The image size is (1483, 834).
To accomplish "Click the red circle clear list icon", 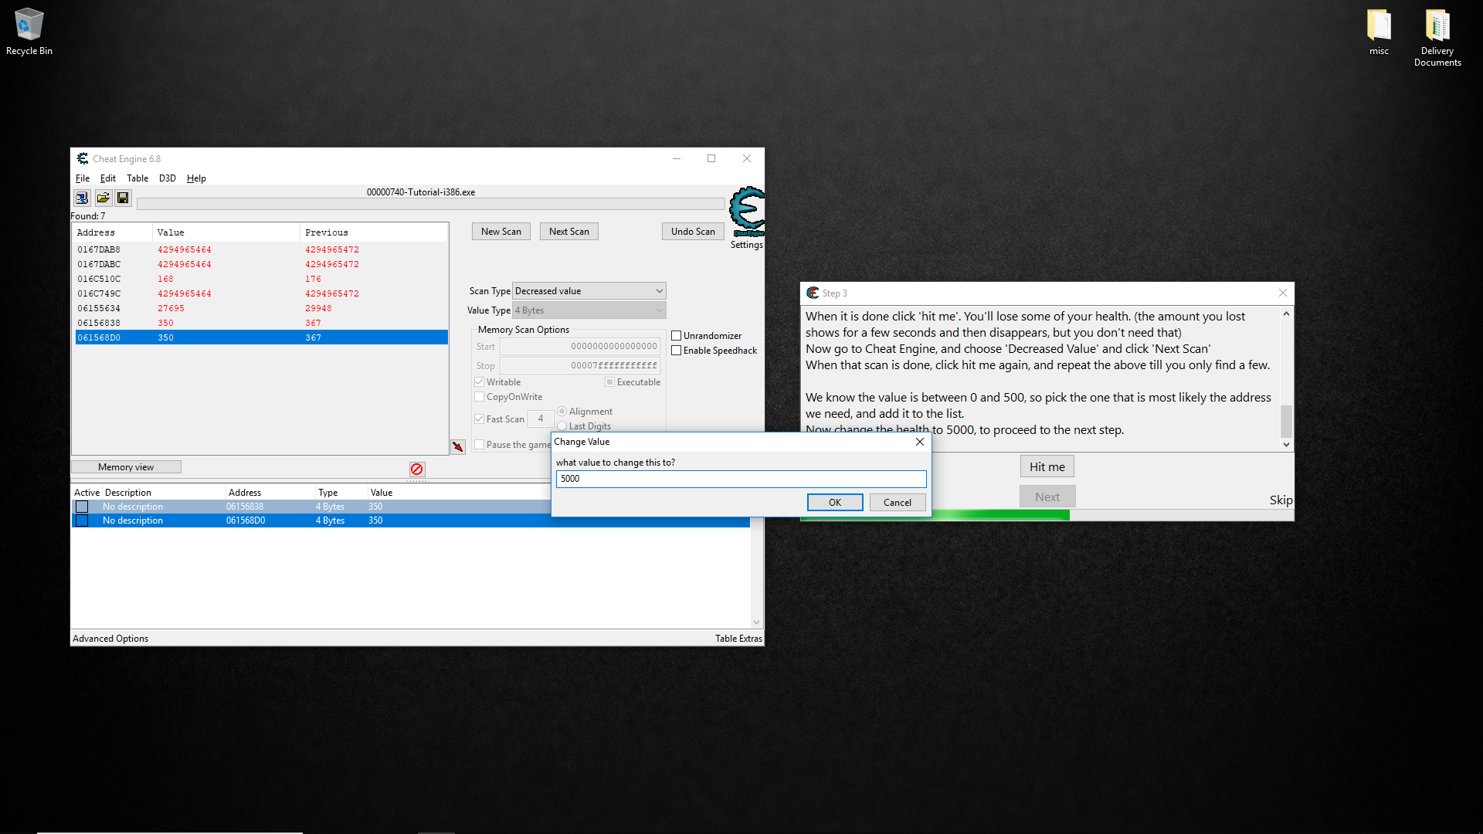I will point(417,469).
